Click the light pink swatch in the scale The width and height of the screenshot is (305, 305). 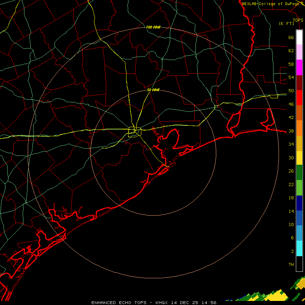pyautogui.click(x=299, y=52)
